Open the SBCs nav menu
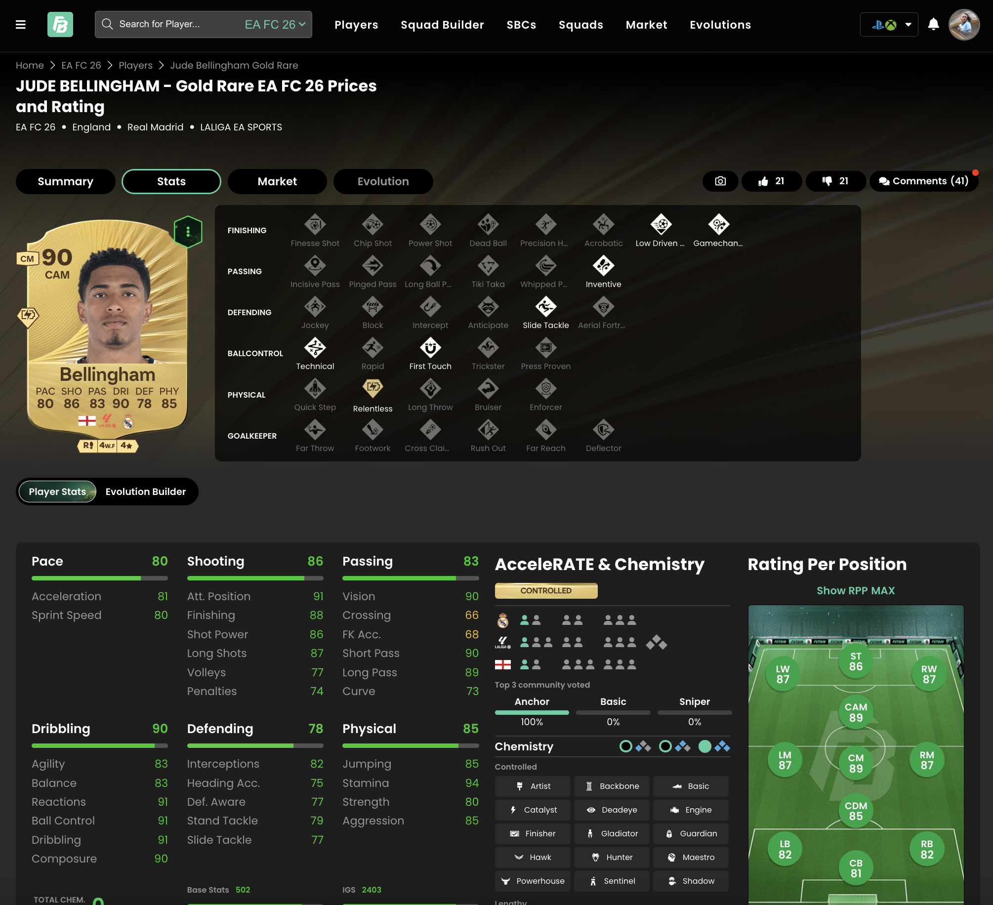This screenshot has height=905, width=993. (x=521, y=25)
